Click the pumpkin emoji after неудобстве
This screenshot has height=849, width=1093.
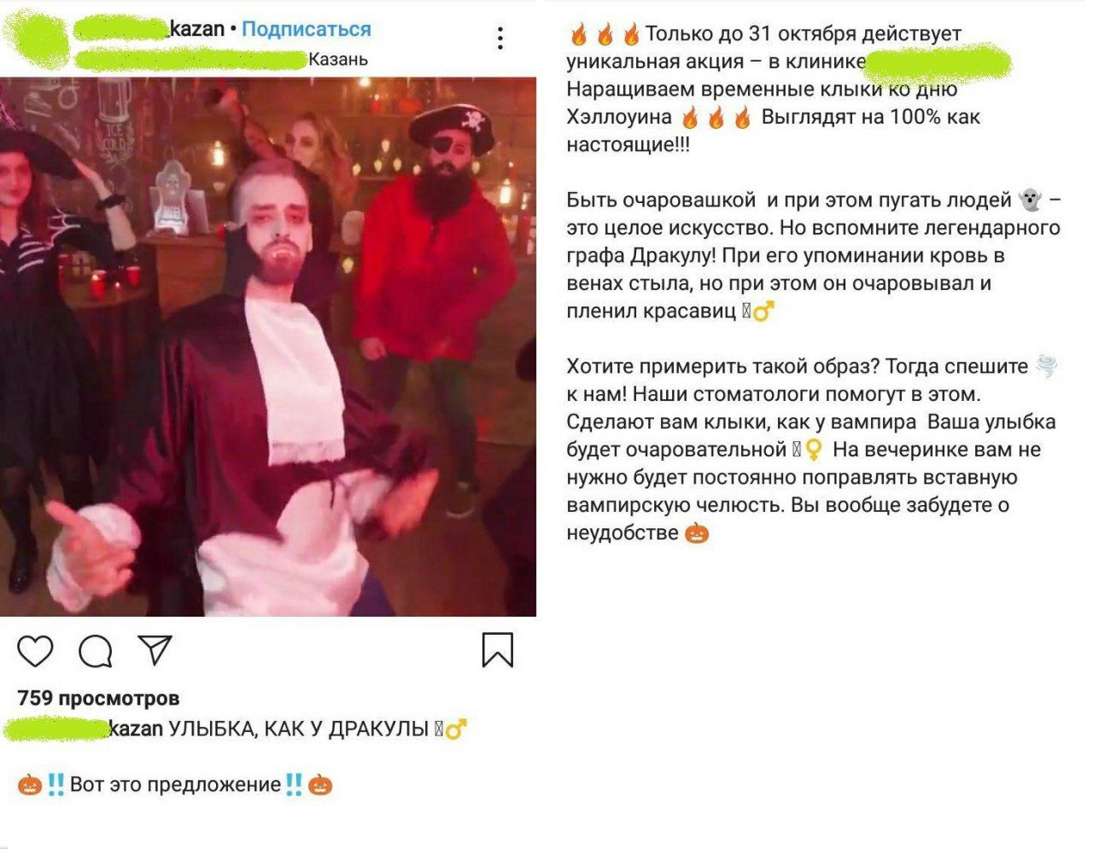698,533
